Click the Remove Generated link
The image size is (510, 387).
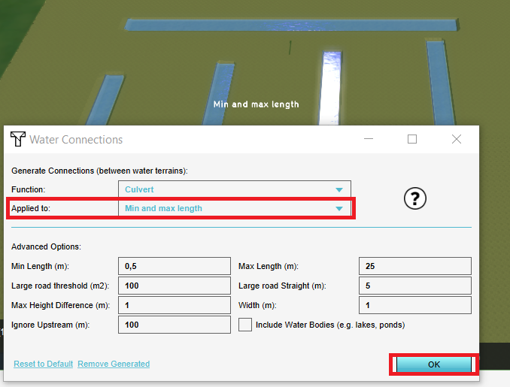(x=114, y=364)
